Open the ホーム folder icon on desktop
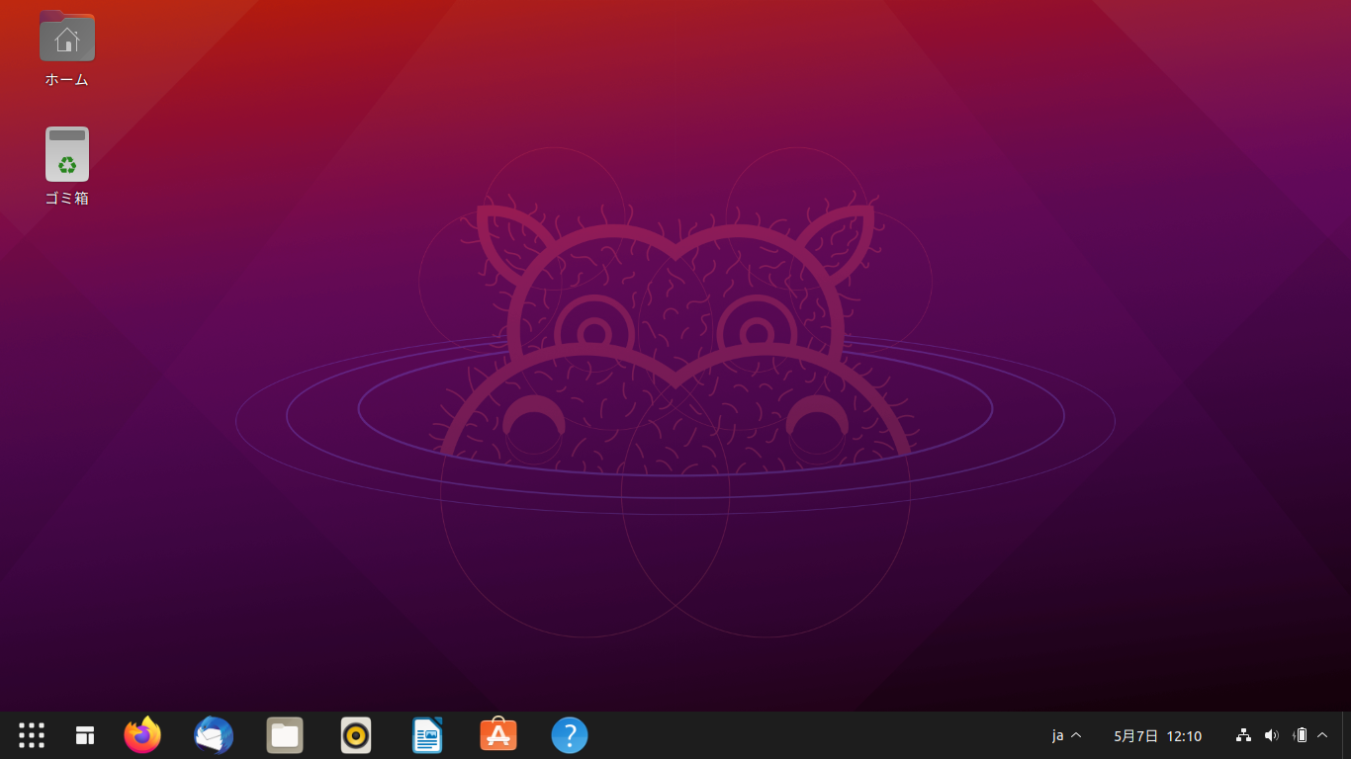 pos(67,37)
